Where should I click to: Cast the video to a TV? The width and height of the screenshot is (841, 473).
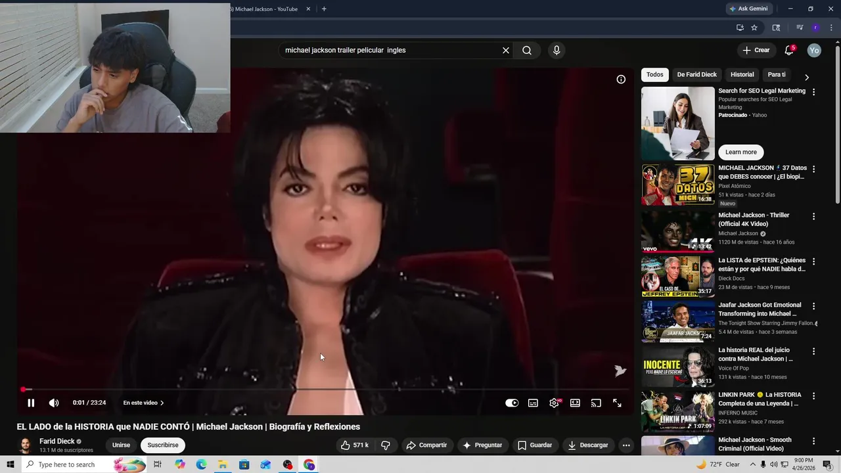pos(596,403)
